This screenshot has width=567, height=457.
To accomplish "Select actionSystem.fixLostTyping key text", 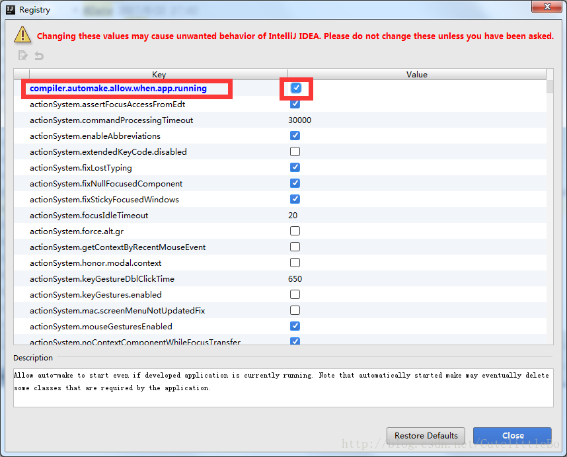I will [x=81, y=168].
